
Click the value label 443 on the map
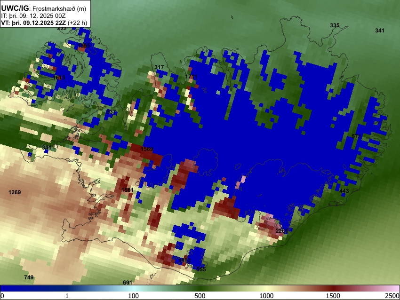point(344,191)
